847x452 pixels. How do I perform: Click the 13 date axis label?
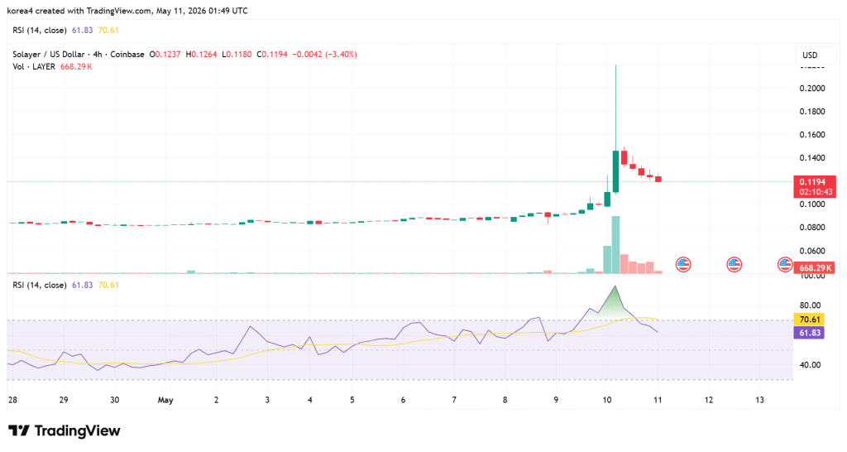(x=759, y=400)
